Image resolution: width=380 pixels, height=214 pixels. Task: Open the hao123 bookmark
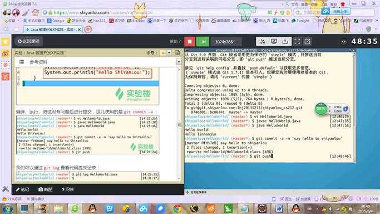pos(97,21)
